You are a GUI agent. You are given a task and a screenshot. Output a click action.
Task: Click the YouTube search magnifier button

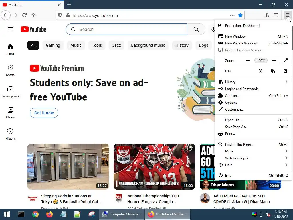(196, 29)
